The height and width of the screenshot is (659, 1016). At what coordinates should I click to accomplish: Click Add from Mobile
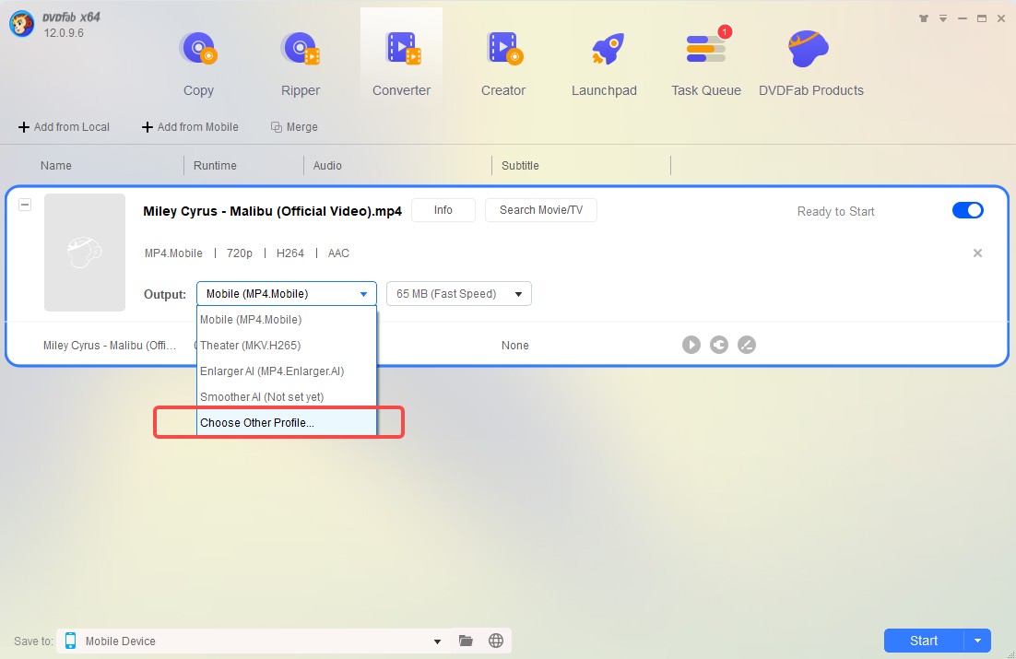coord(190,127)
